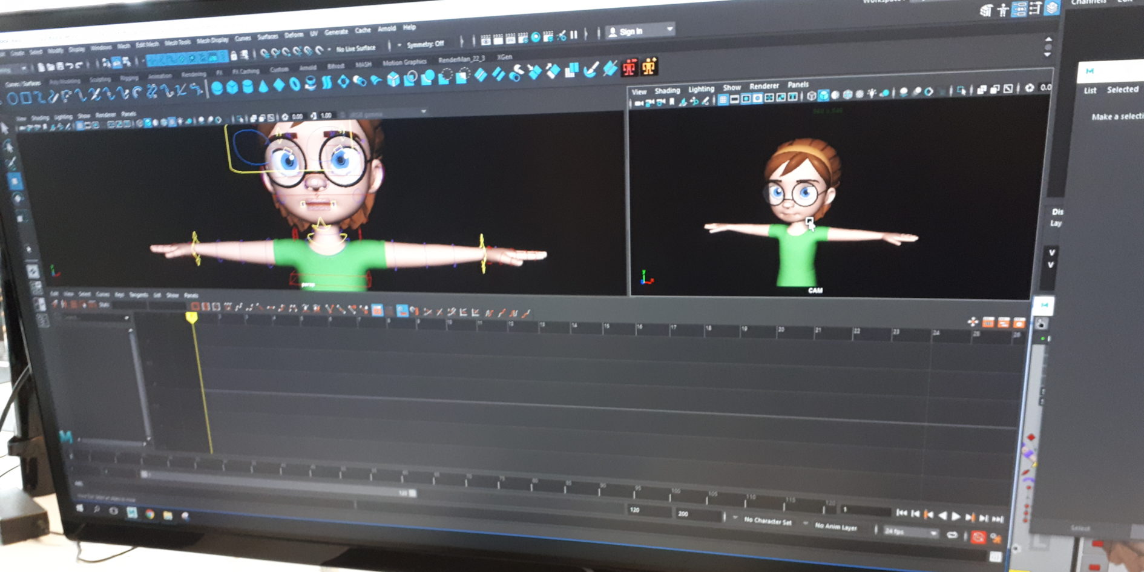Go to start of playback range
The width and height of the screenshot is (1144, 572).
(x=902, y=513)
